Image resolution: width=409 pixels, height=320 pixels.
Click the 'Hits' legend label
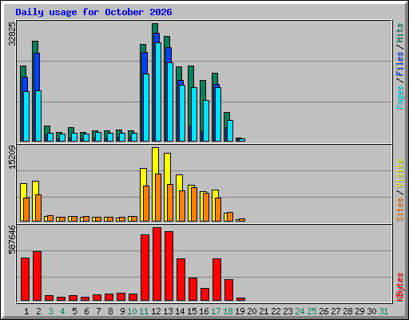pos(400,33)
